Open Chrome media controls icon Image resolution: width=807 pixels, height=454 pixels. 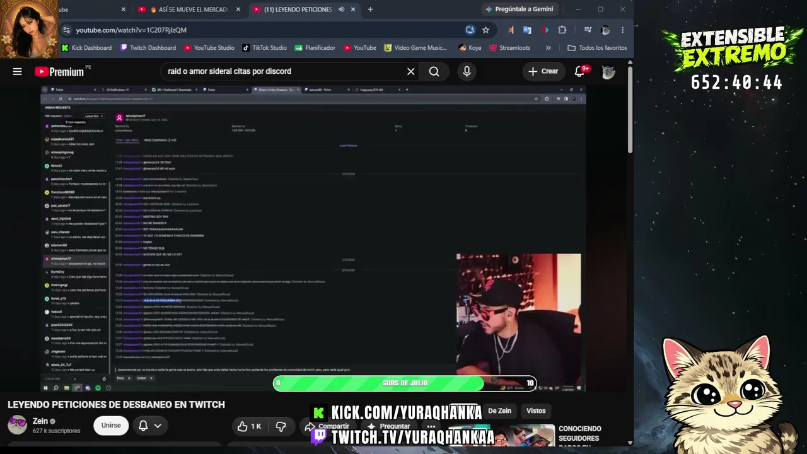pyautogui.click(x=588, y=30)
